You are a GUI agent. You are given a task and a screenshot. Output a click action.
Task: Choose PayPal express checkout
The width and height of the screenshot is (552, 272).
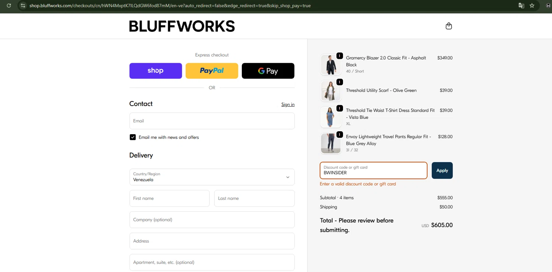coord(212,71)
